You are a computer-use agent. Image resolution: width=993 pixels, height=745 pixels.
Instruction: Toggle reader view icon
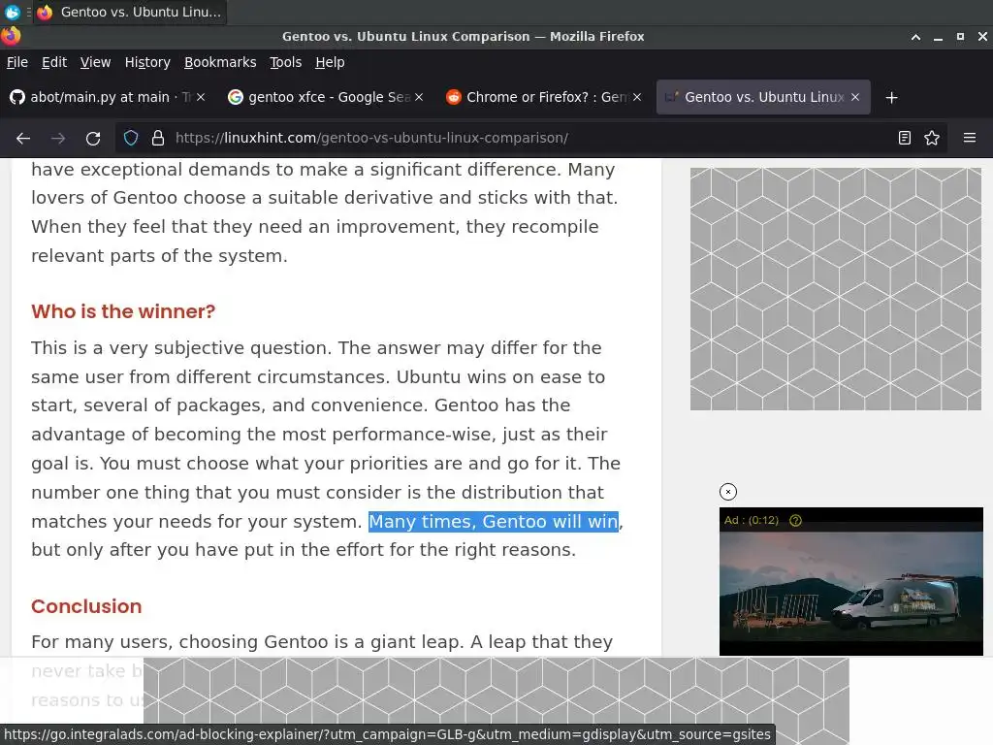(905, 138)
